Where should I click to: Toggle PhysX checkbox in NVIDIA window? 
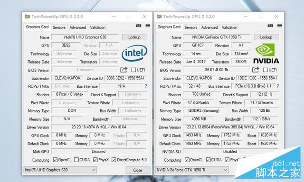pos(227,160)
